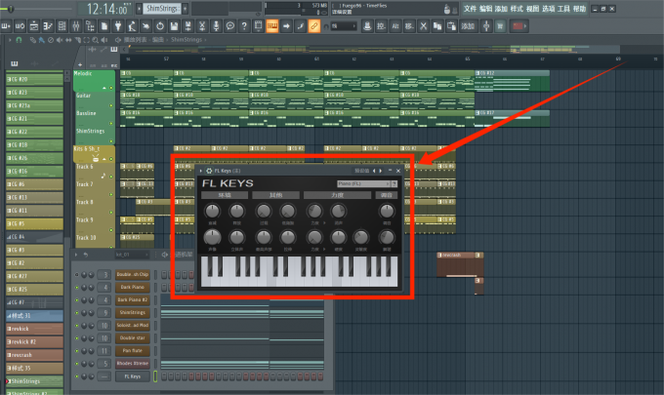Image resolution: width=664 pixels, height=395 pixels.
Task: Toggle mute light for ShimStrings channel
Action: (x=76, y=312)
